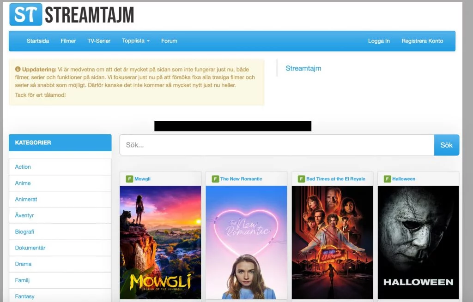Click green F badge beside Mowgli
Image resolution: width=473 pixels, height=302 pixels.
click(129, 179)
